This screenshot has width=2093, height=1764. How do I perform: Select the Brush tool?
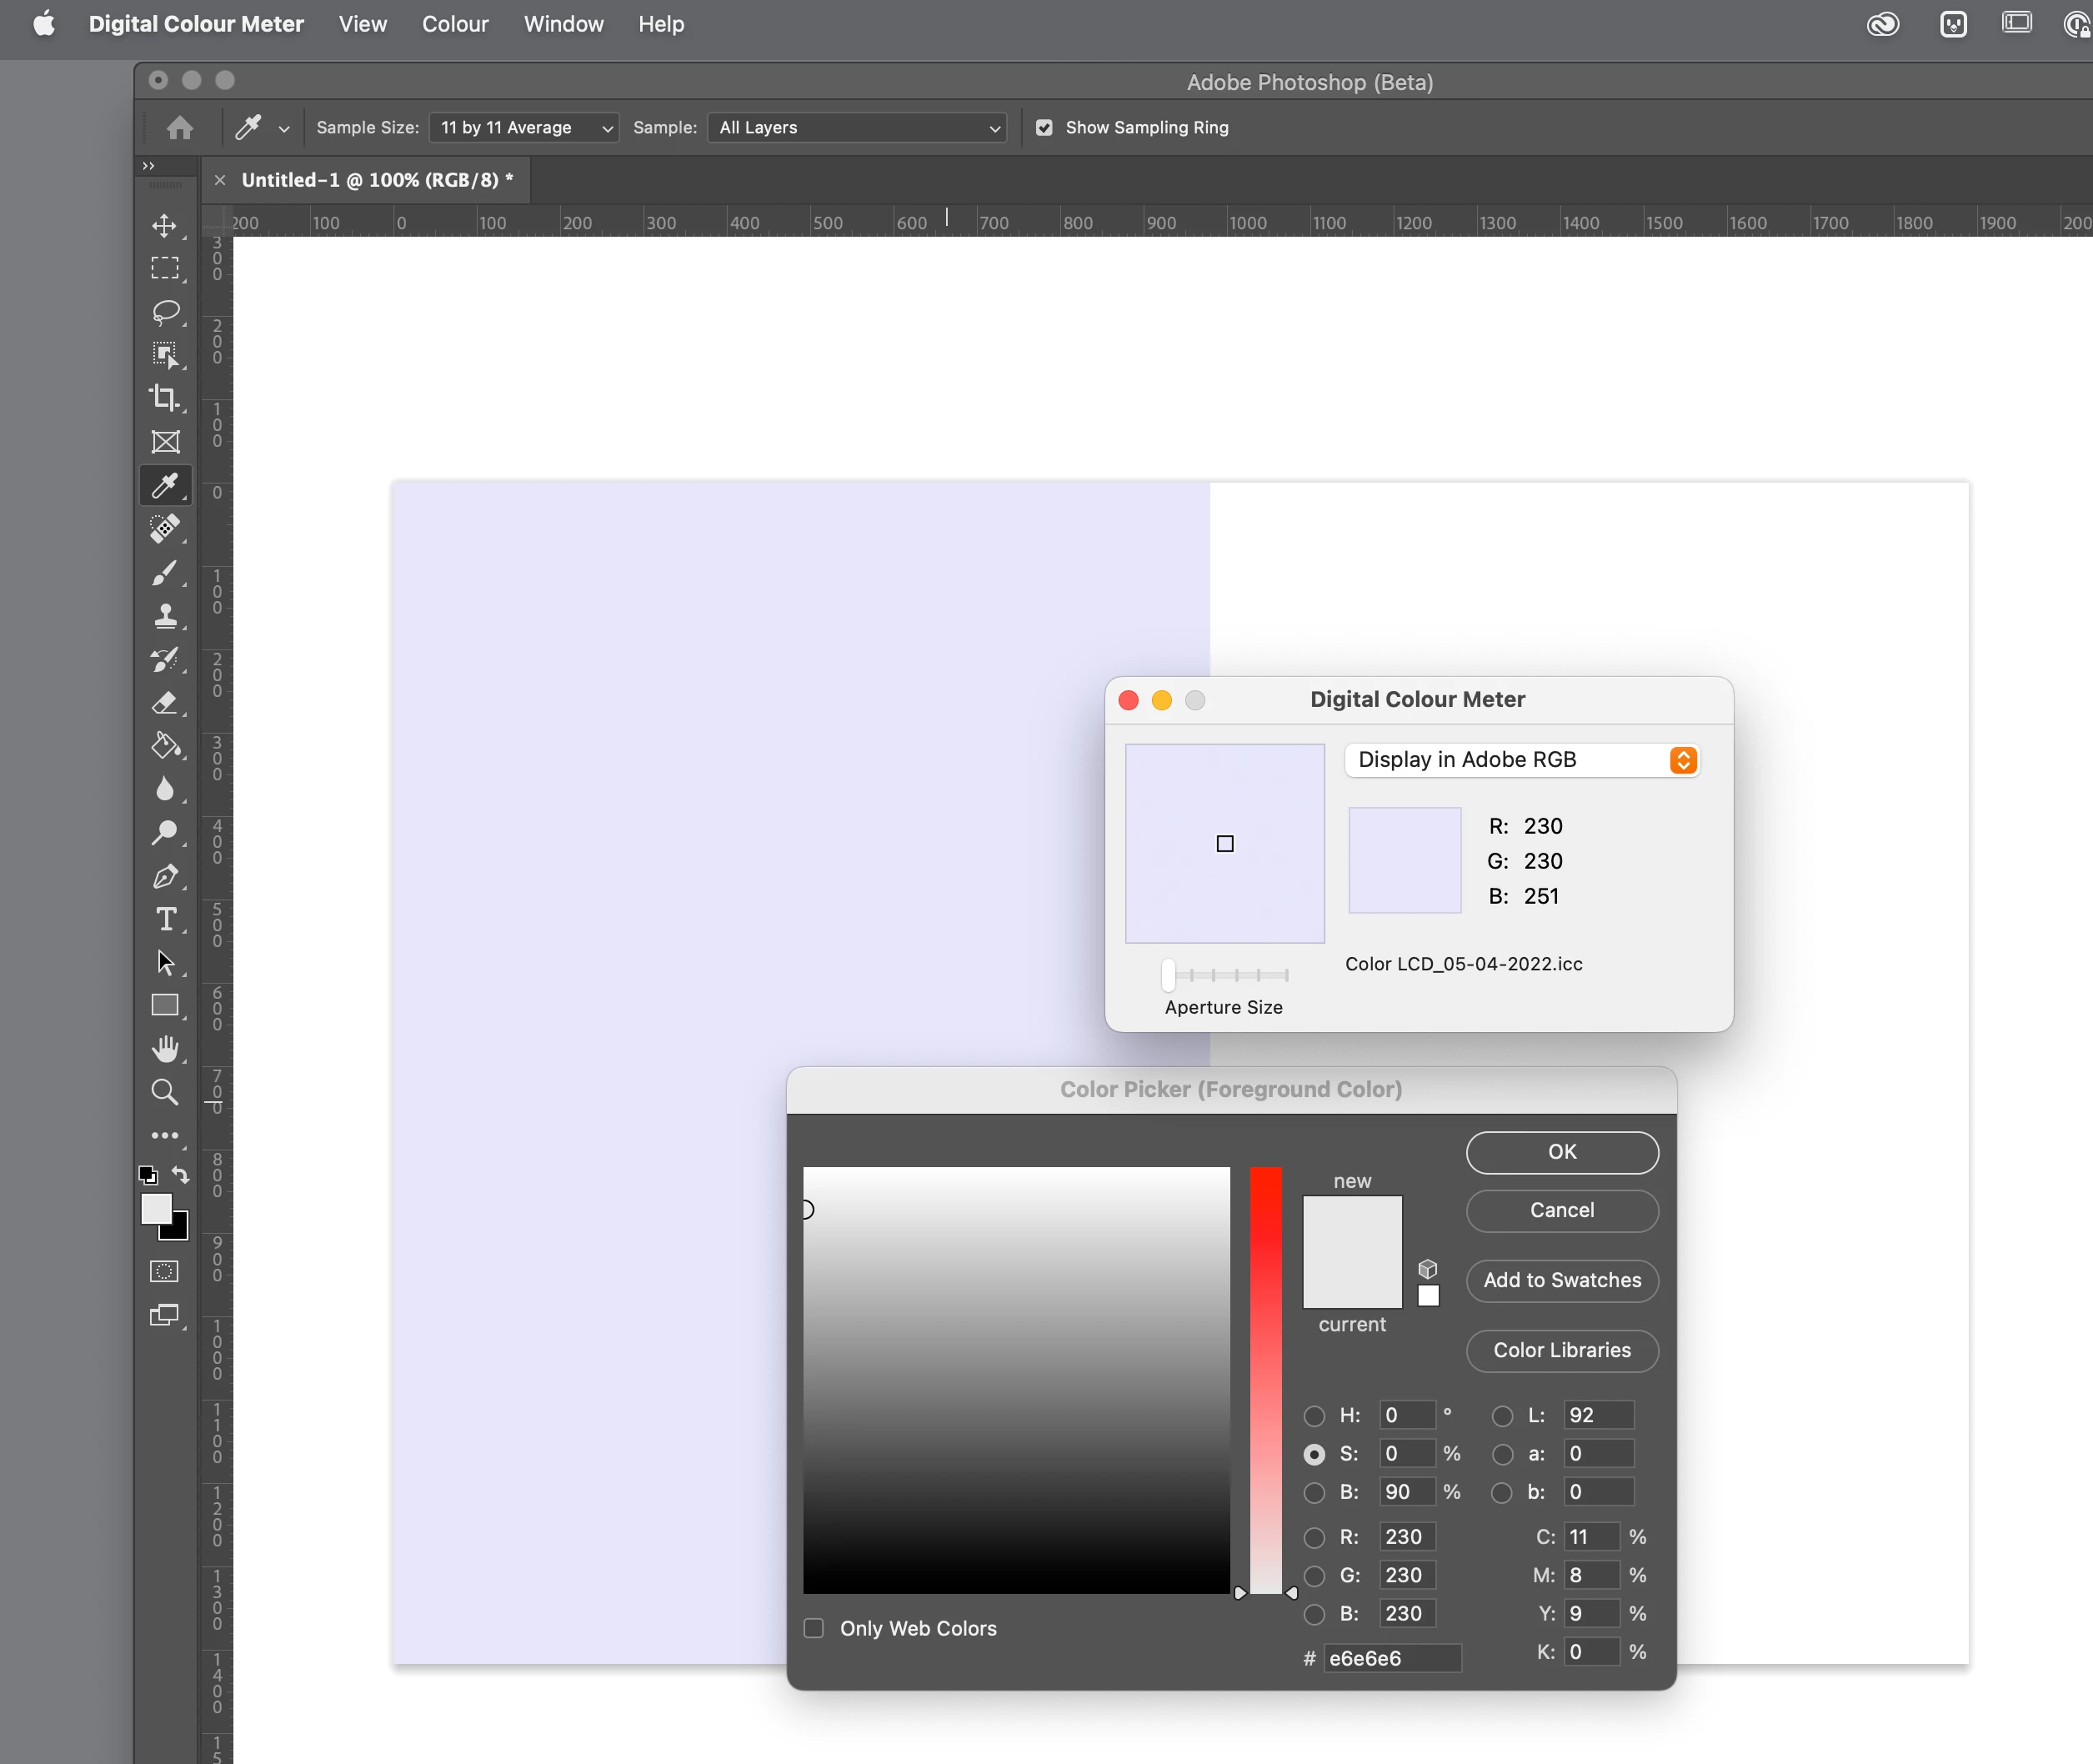coord(165,573)
